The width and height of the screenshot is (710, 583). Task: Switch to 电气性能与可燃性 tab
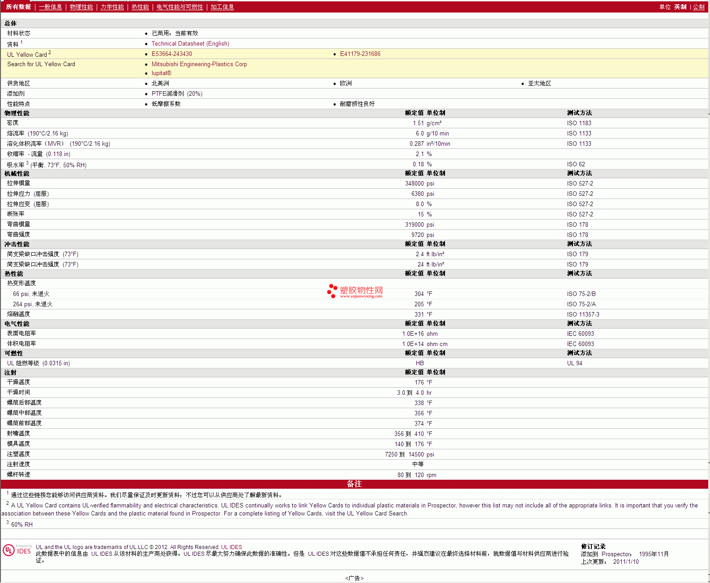pyautogui.click(x=180, y=7)
